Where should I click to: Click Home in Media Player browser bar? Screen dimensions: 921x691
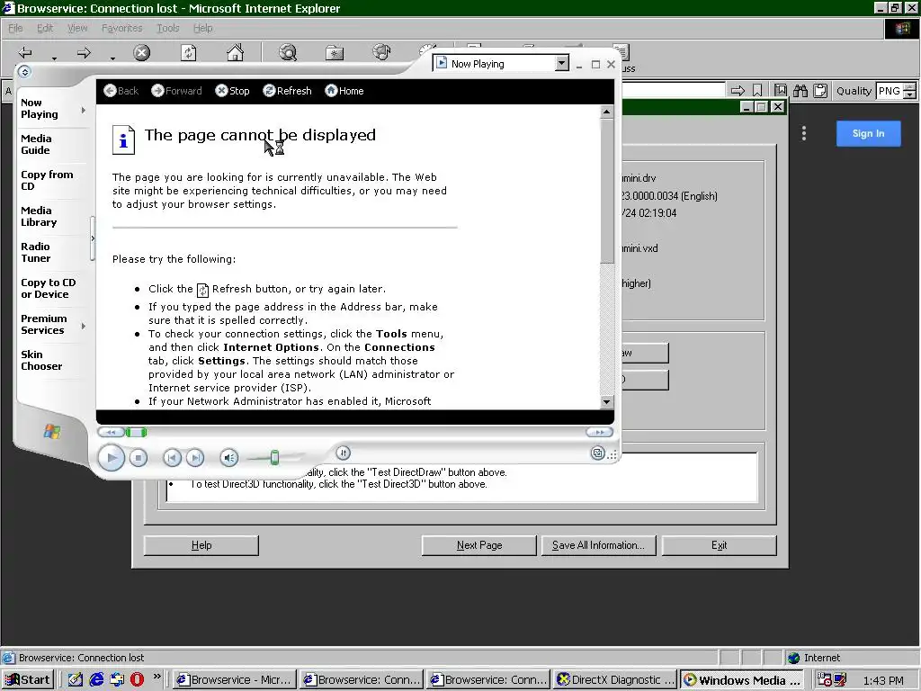[344, 91]
